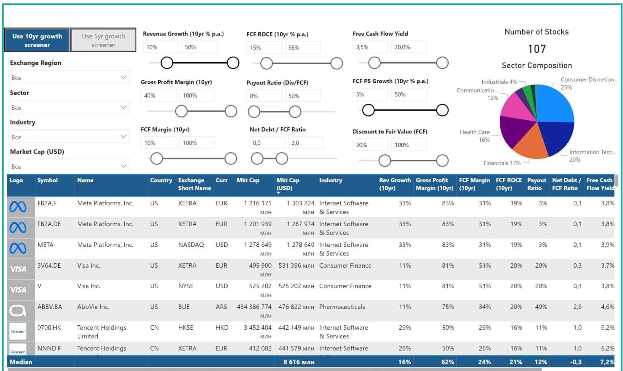Open the Exchange Region dropdown
Screen dimensions: 623x371
pos(69,77)
